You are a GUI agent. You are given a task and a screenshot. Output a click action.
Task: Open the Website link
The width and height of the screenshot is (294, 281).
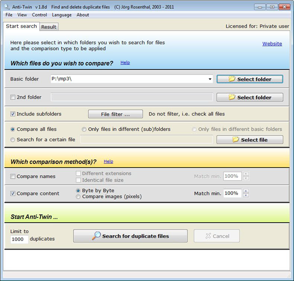[272, 44]
